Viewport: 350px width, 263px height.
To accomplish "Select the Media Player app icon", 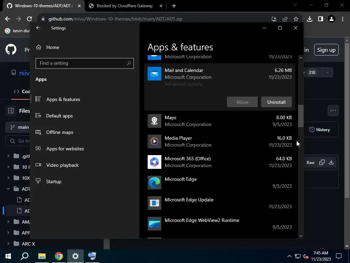I will click(x=154, y=141).
